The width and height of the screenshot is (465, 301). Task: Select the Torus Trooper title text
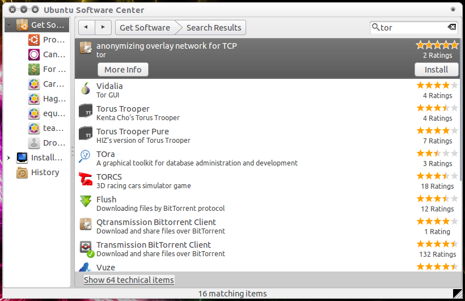tap(123, 109)
